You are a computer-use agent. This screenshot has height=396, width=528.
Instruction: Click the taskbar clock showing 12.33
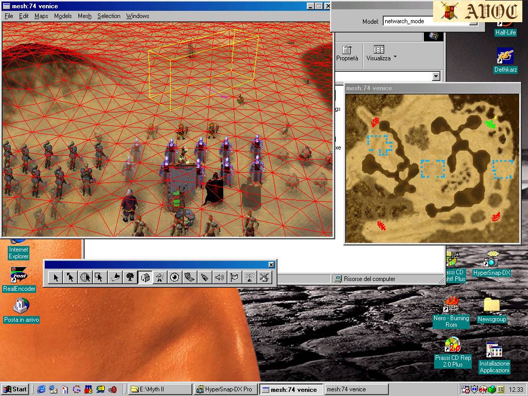pyautogui.click(x=516, y=390)
